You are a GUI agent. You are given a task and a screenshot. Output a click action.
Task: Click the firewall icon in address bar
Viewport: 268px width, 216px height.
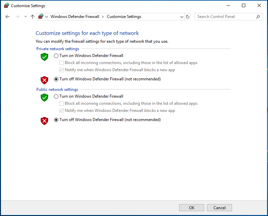coord(41,16)
